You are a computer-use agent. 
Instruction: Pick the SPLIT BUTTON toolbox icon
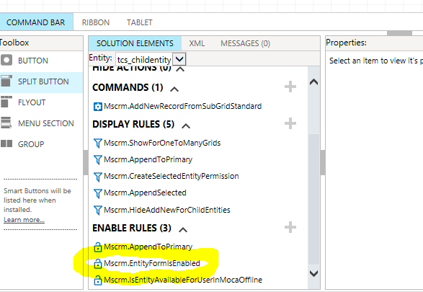6,81
